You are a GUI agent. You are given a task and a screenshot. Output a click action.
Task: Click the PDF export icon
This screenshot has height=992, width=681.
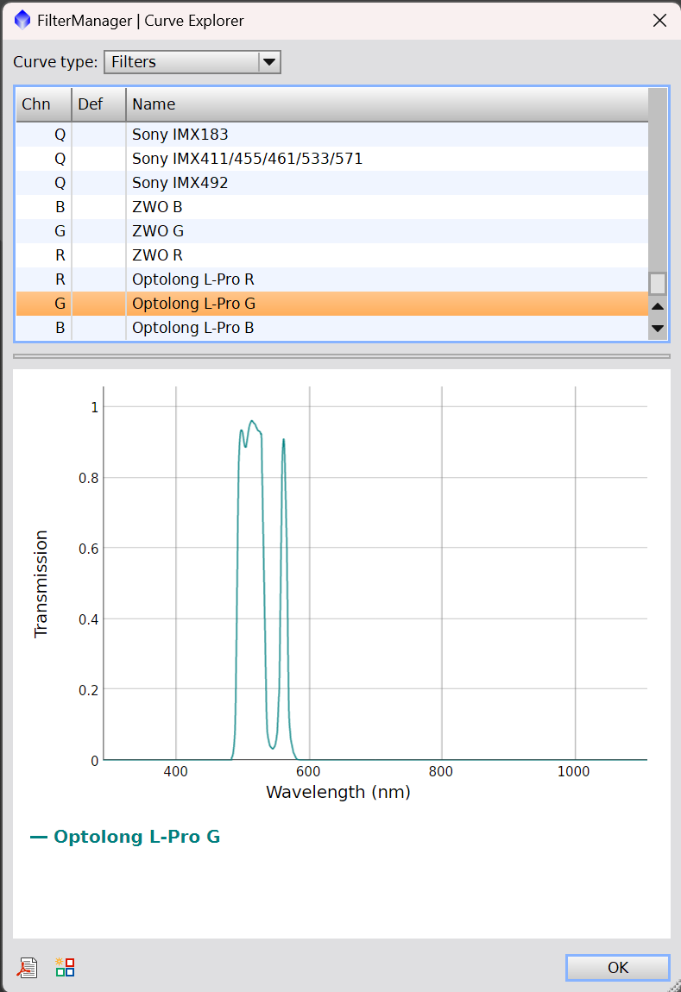27,967
